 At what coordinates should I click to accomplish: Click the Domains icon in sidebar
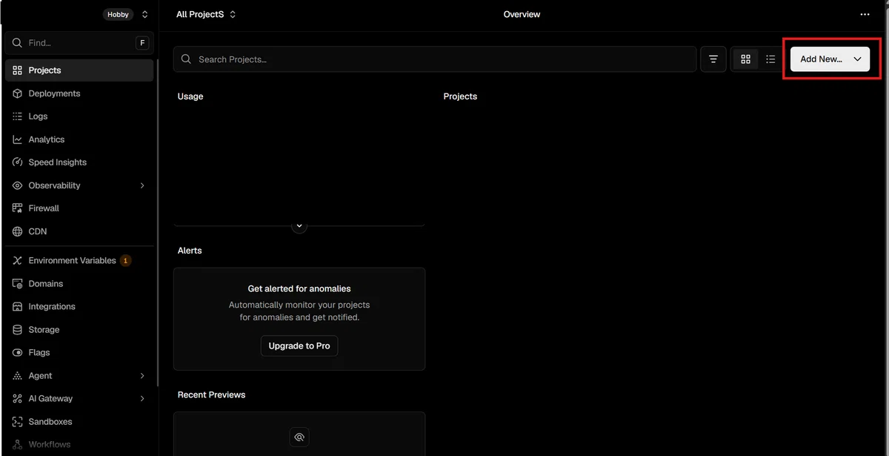click(18, 283)
